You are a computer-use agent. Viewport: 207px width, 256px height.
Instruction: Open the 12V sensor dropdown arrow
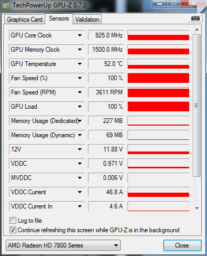coord(80,149)
